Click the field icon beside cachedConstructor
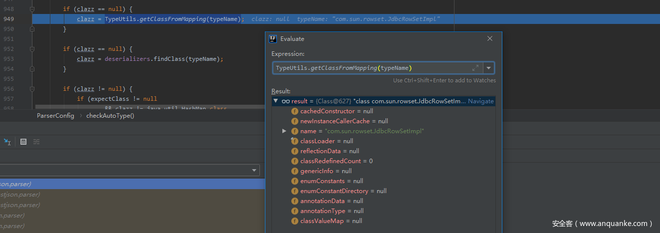 pos(294,111)
